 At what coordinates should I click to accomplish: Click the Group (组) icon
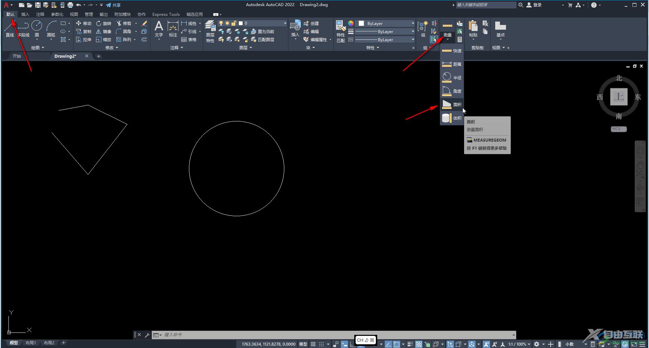click(x=423, y=28)
